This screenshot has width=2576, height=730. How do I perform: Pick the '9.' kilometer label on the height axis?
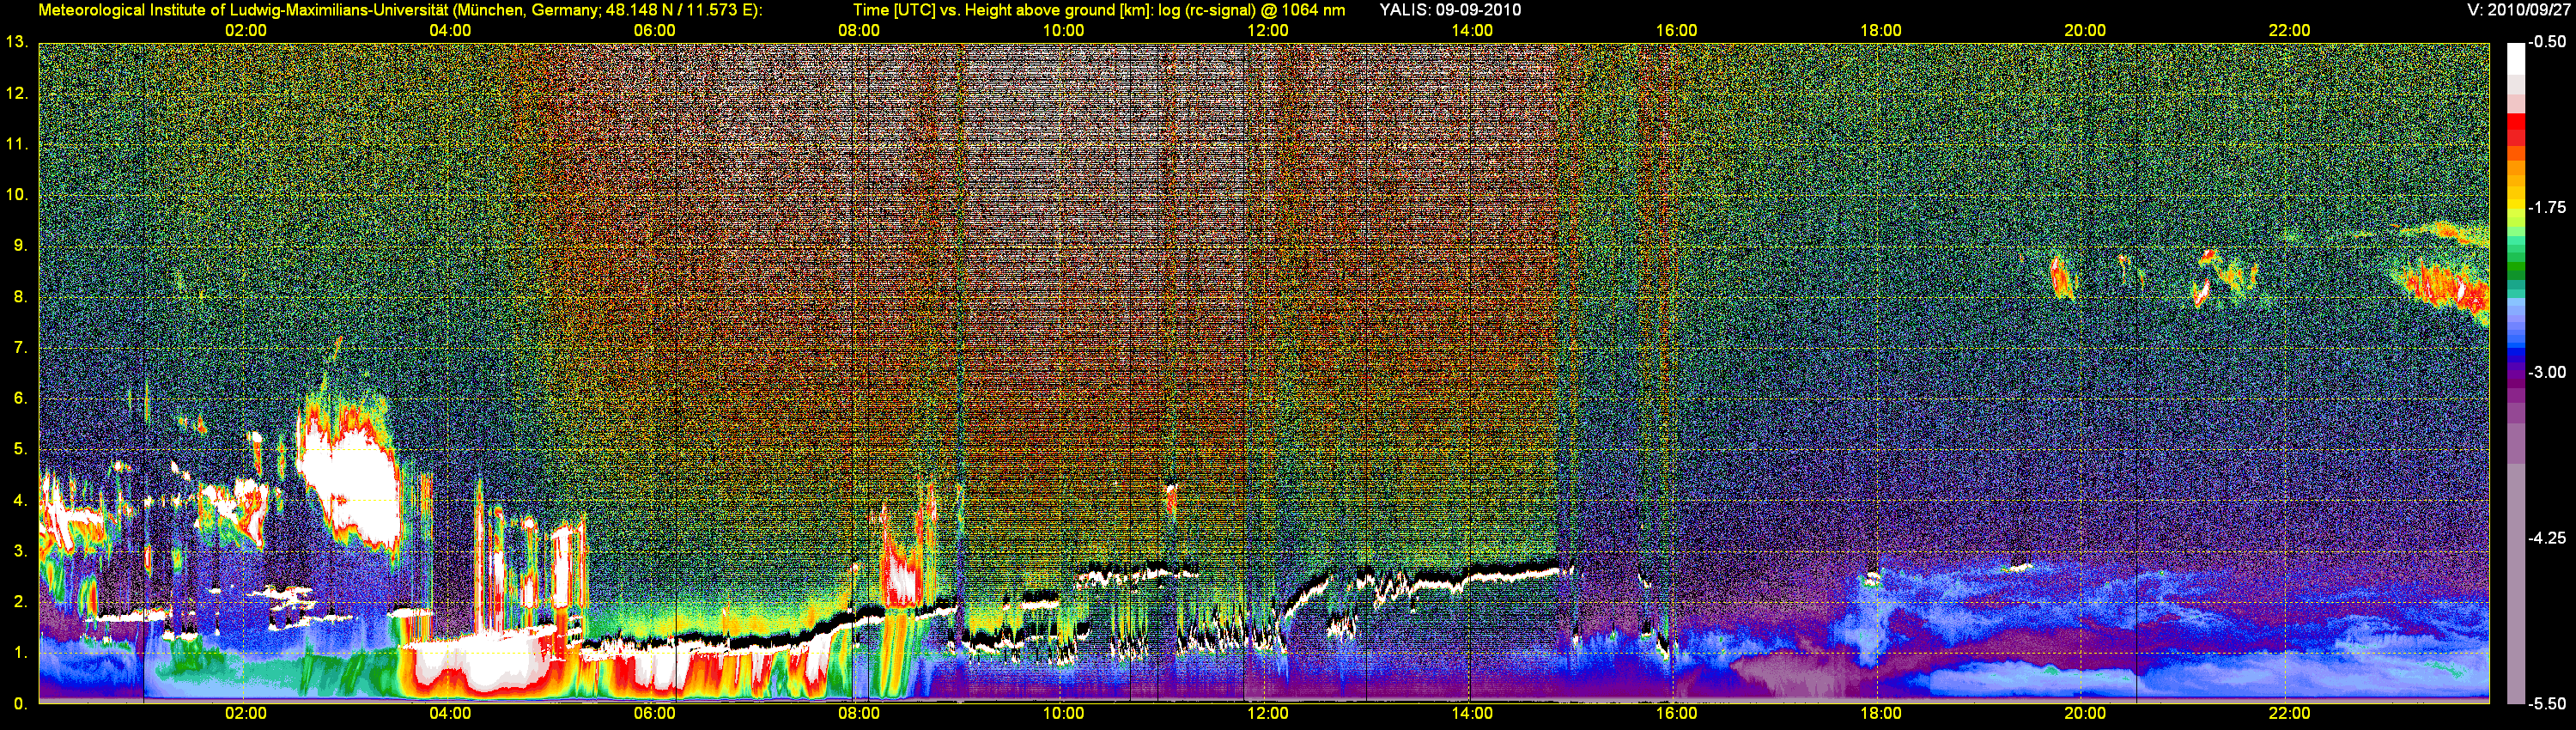pyautogui.click(x=20, y=246)
